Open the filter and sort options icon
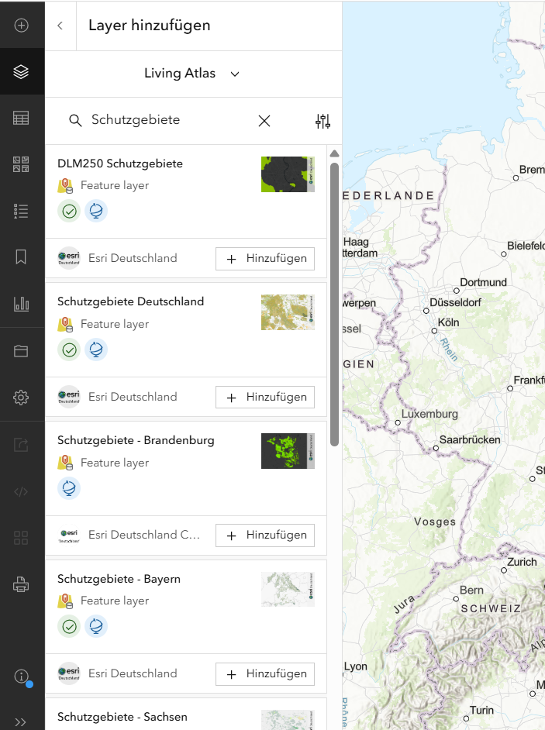Image resolution: width=545 pixels, height=730 pixels. click(x=323, y=121)
